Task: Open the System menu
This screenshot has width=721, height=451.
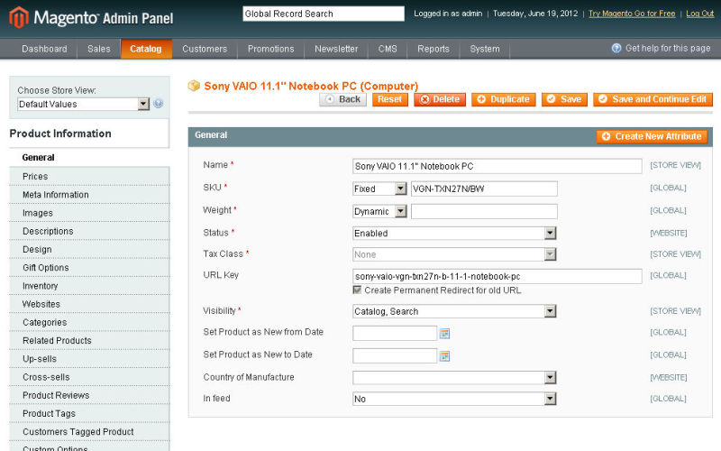Action: (485, 49)
